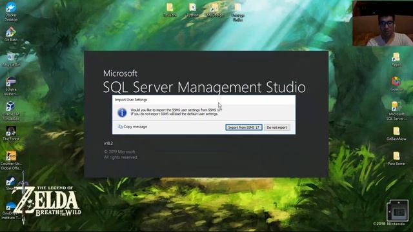The image size is (413, 232).
Task: Open the Repos folder shortcut
Action: tap(396, 59)
